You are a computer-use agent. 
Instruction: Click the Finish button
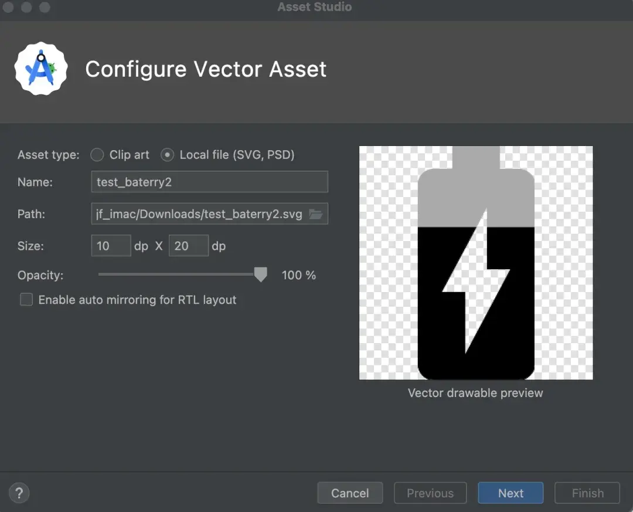click(x=587, y=493)
